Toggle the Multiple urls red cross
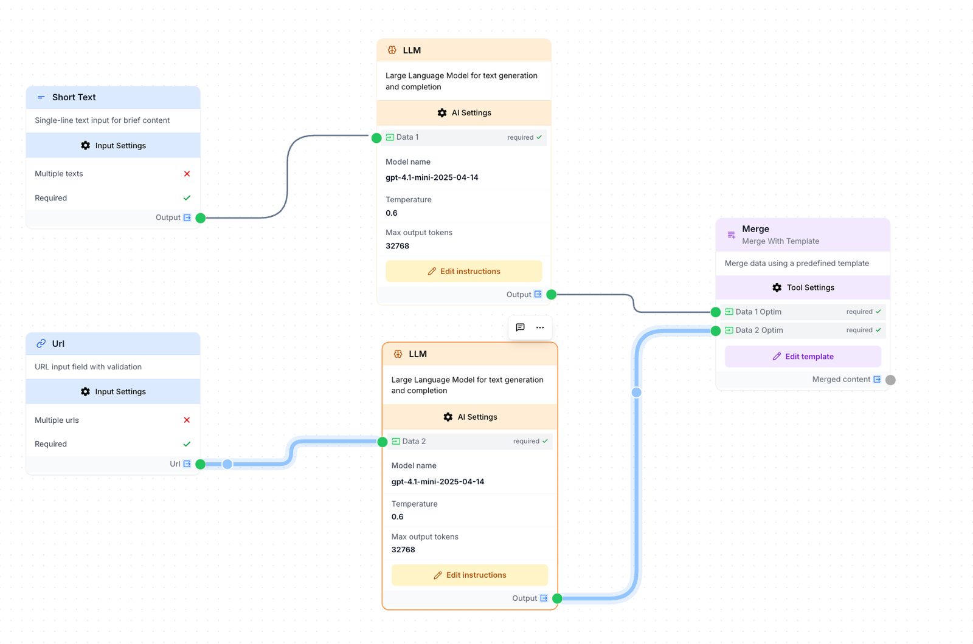973x644 pixels. click(187, 420)
